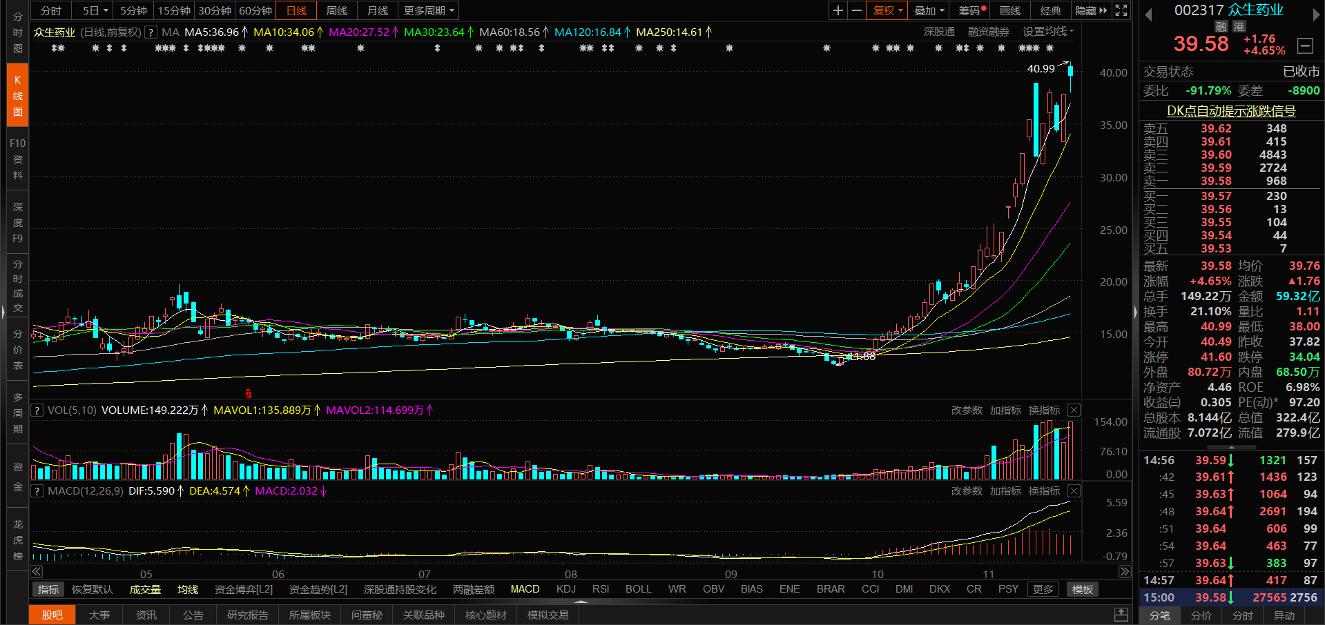
Task: Close the VOL indicator panel
Action: coord(1074,410)
